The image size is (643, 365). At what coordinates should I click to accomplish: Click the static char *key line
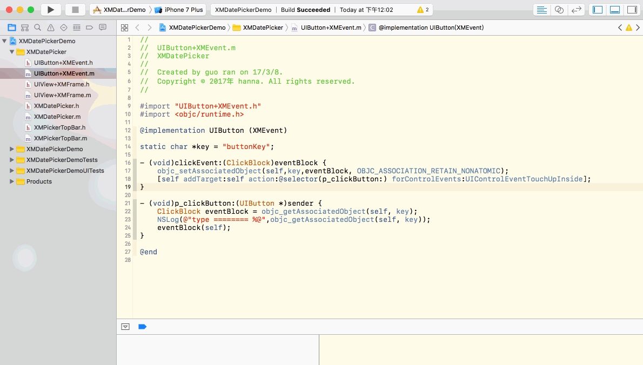(x=206, y=147)
